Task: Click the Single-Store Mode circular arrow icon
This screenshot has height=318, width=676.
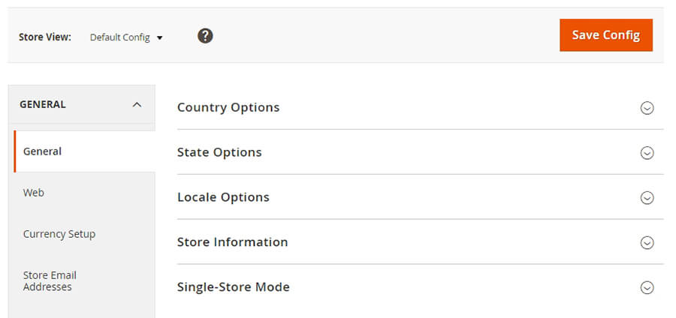Action: coord(647,287)
